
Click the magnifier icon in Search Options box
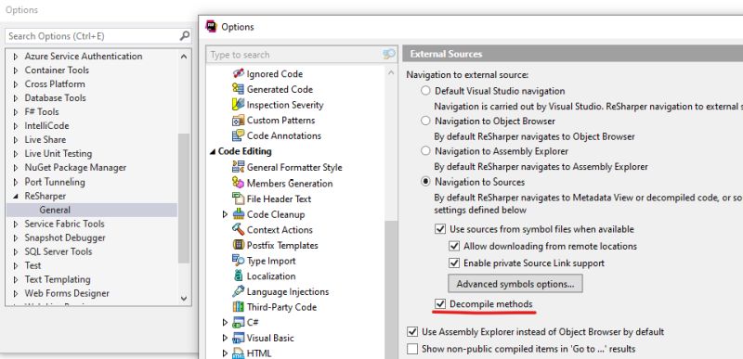point(185,36)
